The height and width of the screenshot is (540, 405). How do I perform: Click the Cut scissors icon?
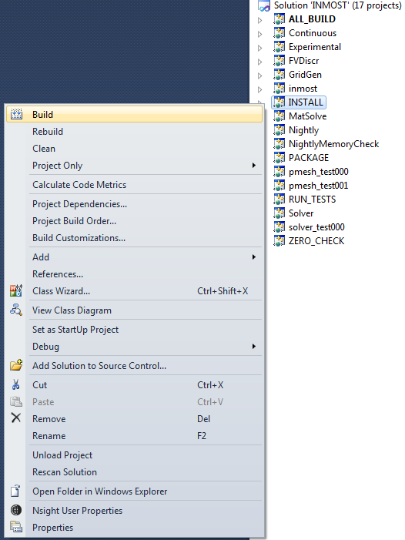tap(16, 384)
